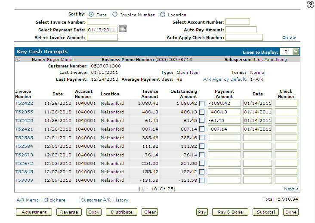The height and width of the screenshot is (223, 315).
Task: Open the help question mark icon
Action: pyautogui.click(x=310, y=5)
